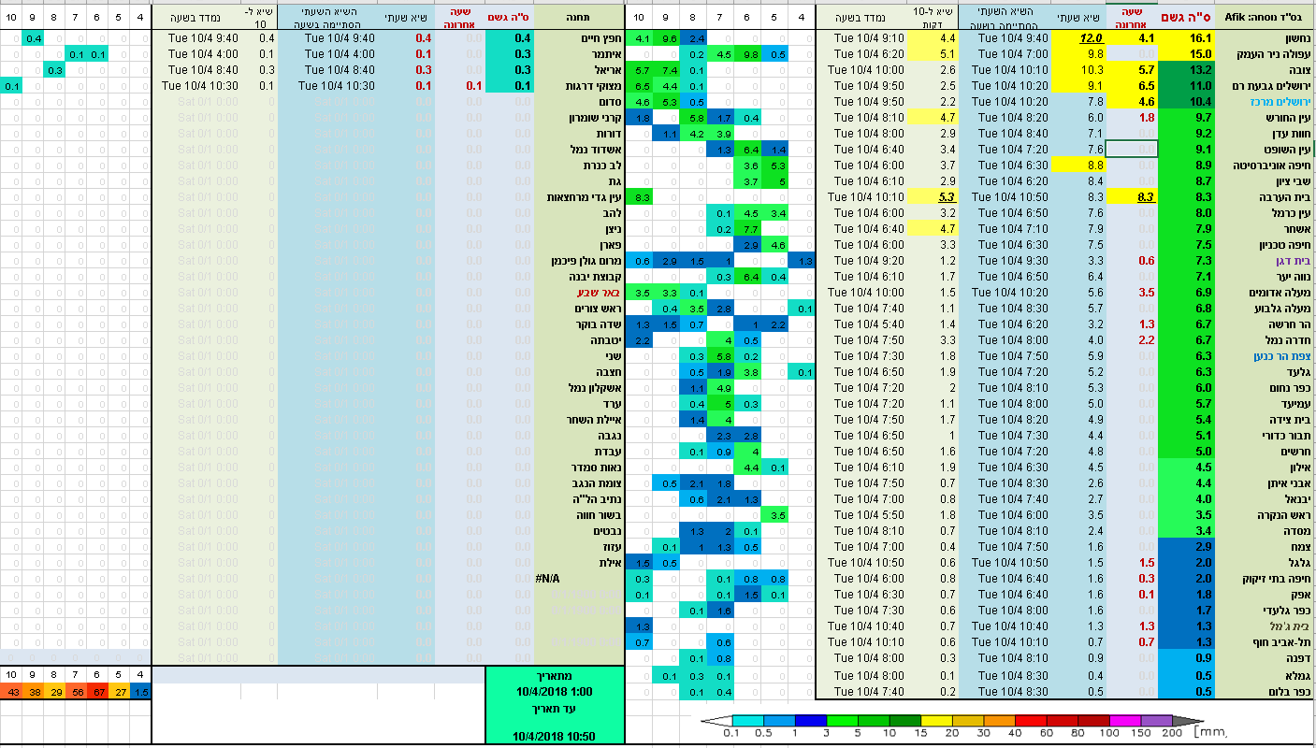Image resolution: width=1316 pixels, height=748 pixels.
Task: Select the 16.1 total rain cell
Action: tap(1186, 38)
